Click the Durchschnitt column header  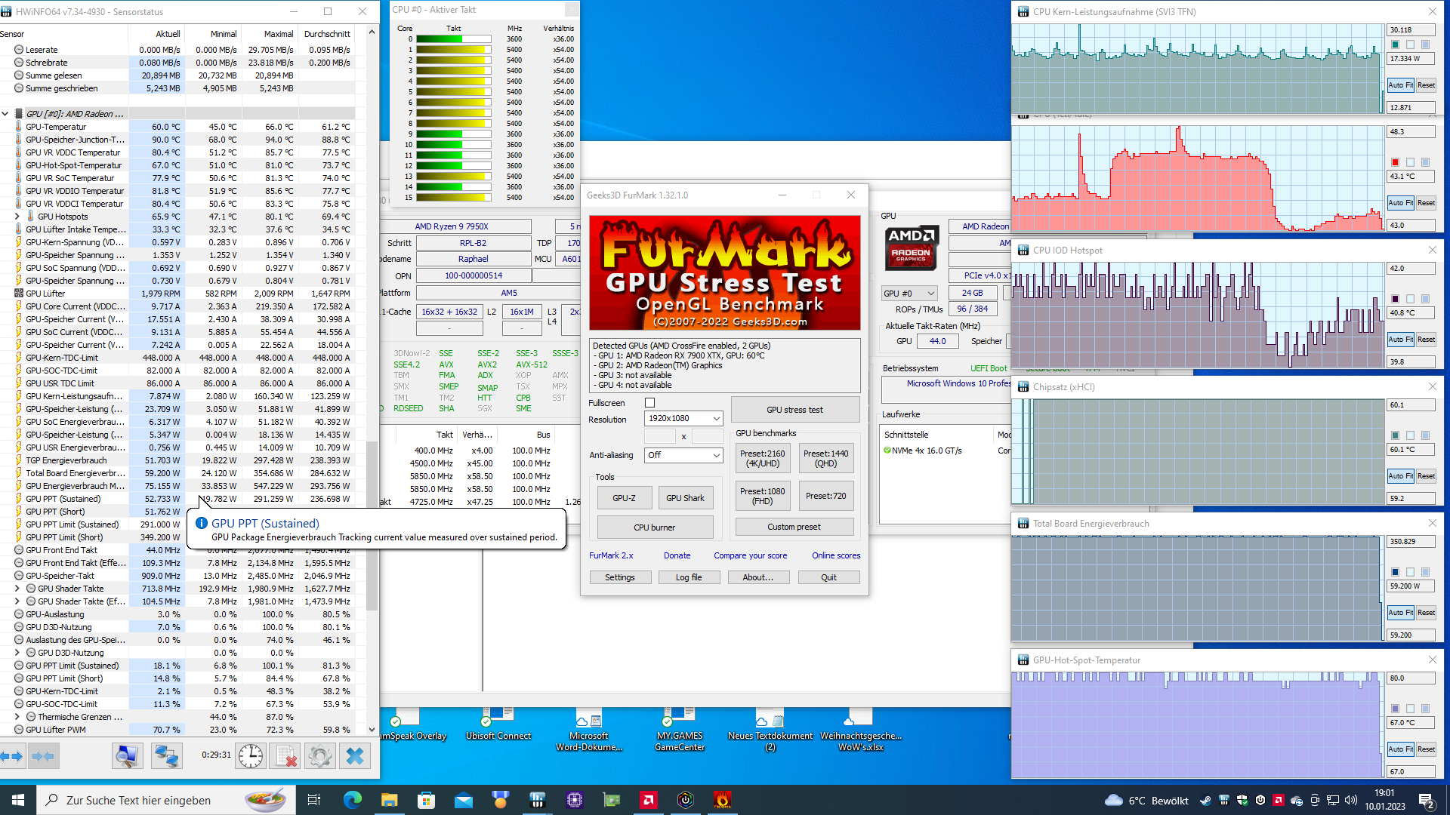pyautogui.click(x=326, y=34)
